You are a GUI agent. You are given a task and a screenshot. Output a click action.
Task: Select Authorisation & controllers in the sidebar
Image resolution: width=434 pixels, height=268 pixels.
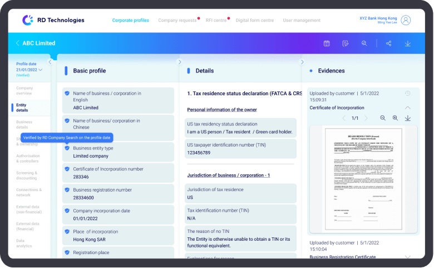click(28, 159)
